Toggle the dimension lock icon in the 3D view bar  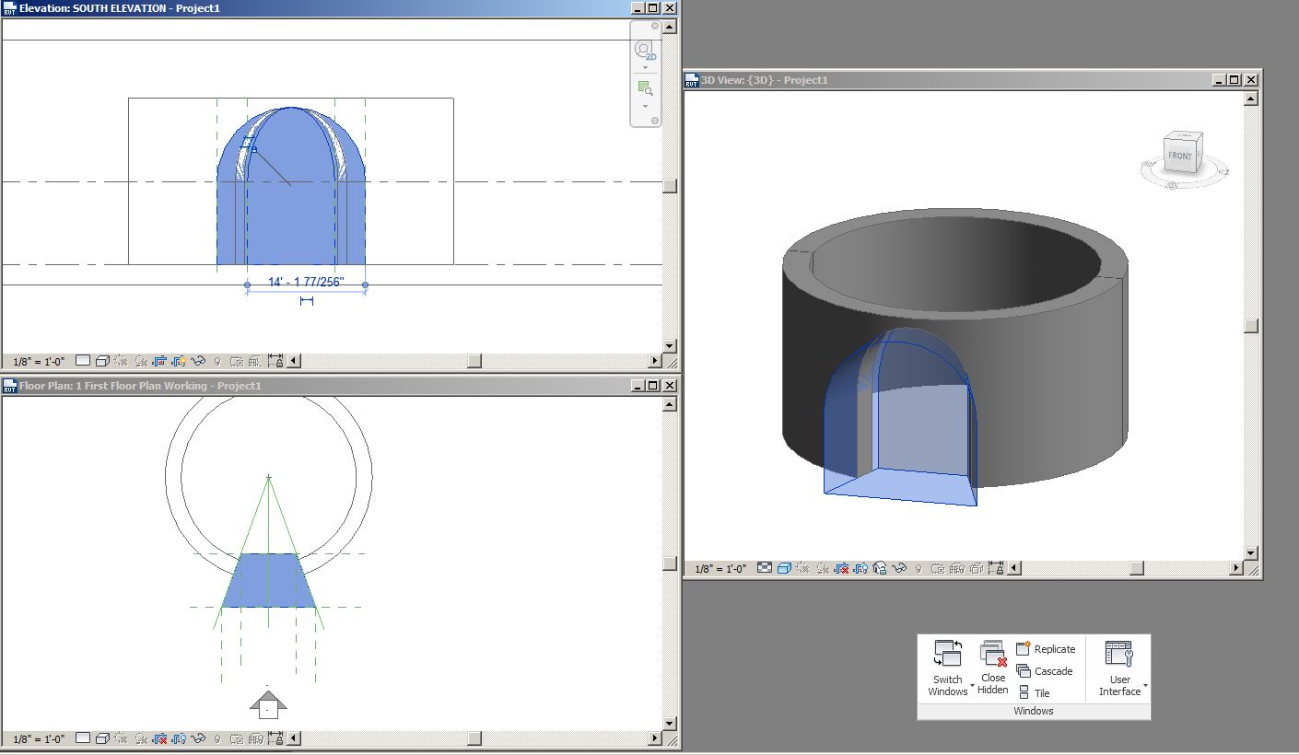click(997, 568)
